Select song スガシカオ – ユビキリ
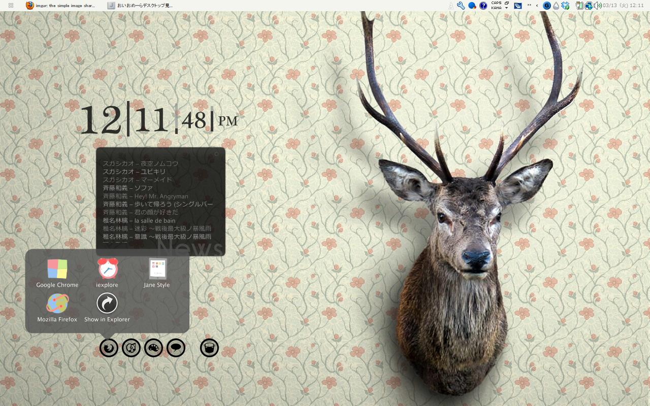This screenshot has height=406, width=650. click(x=134, y=172)
